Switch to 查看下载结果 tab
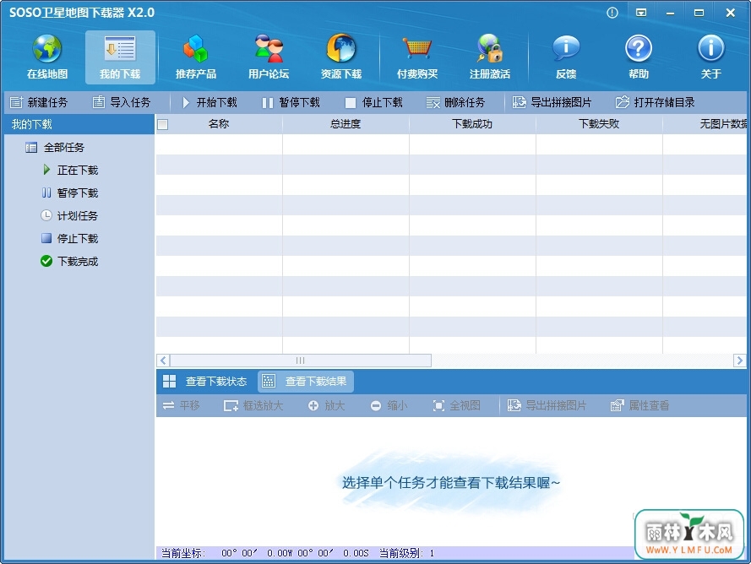The image size is (751, 564). pos(306,381)
